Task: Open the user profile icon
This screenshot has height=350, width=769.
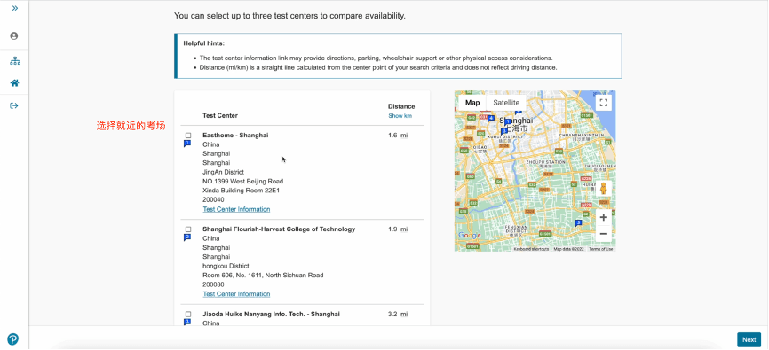Action: [x=14, y=35]
